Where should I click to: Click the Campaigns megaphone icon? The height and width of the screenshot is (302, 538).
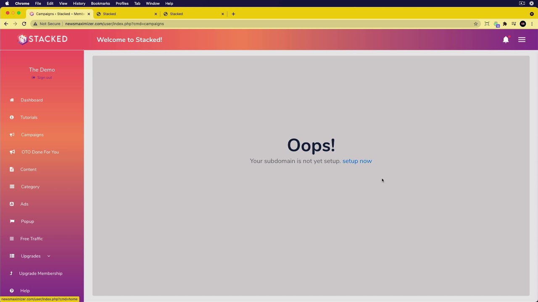click(12, 135)
